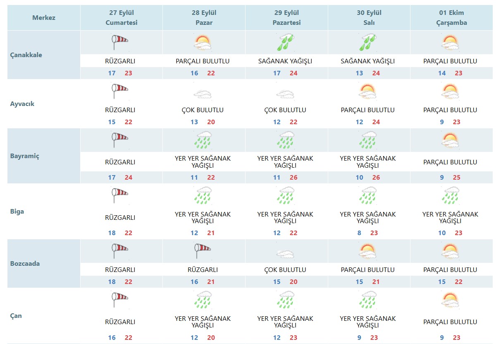Click Çanakkale's windsock icon for 27 Eylül

click(x=120, y=42)
